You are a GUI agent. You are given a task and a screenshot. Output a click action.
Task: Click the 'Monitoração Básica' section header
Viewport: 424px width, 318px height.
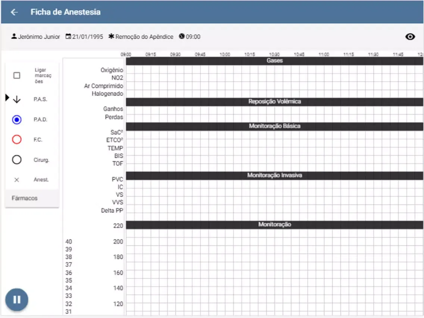(x=274, y=126)
